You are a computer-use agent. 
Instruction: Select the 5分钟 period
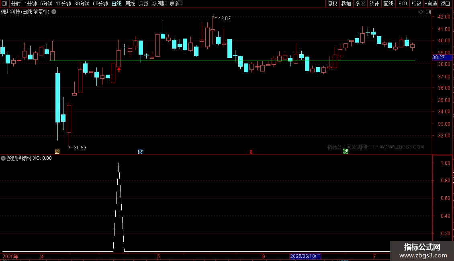click(46, 4)
